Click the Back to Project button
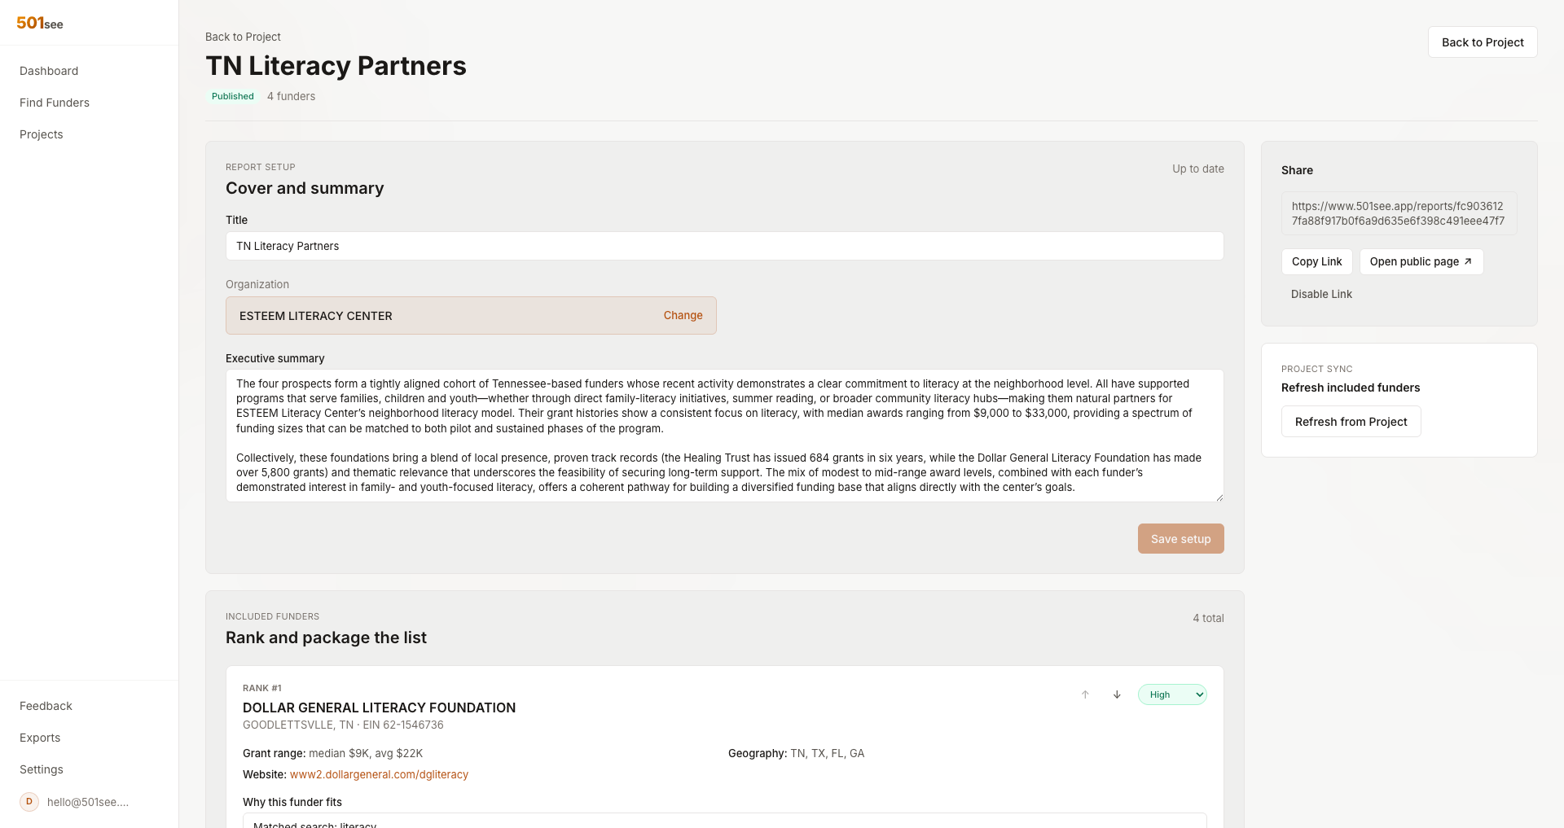 (1483, 42)
